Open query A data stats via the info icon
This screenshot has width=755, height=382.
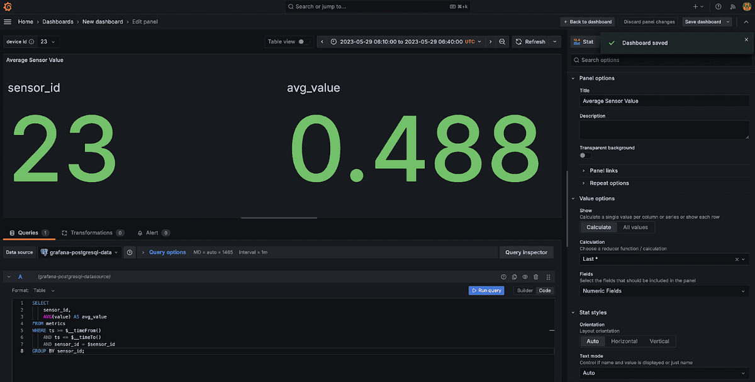click(503, 276)
